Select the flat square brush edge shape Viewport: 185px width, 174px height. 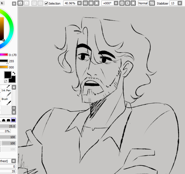tap(13, 120)
